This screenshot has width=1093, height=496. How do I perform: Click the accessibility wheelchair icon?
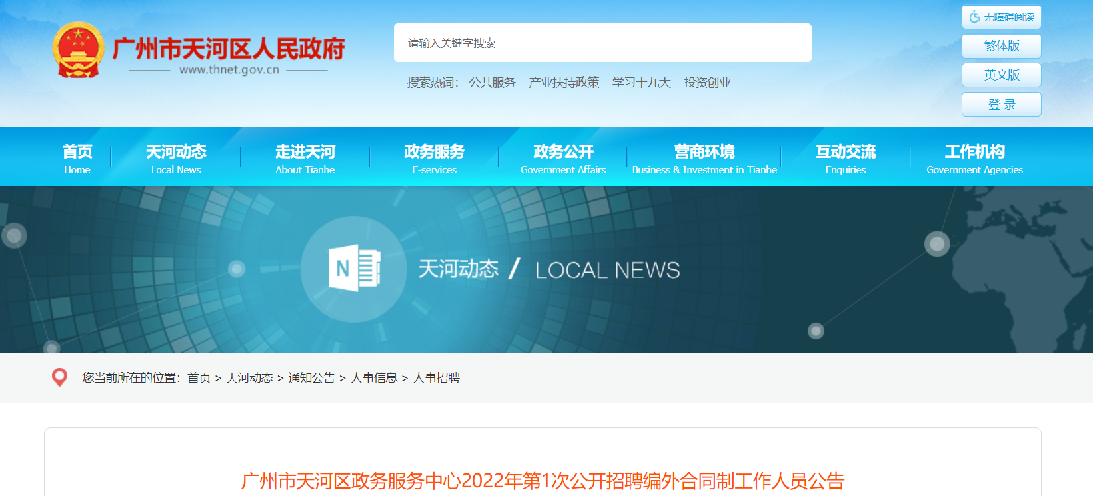point(974,17)
